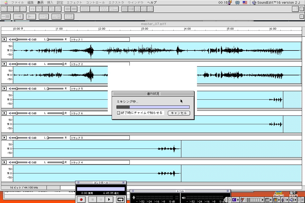Image resolution: width=305 pixels, height=203 pixels.
Task: Open the ファイル menu
Action: coord(17,3)
